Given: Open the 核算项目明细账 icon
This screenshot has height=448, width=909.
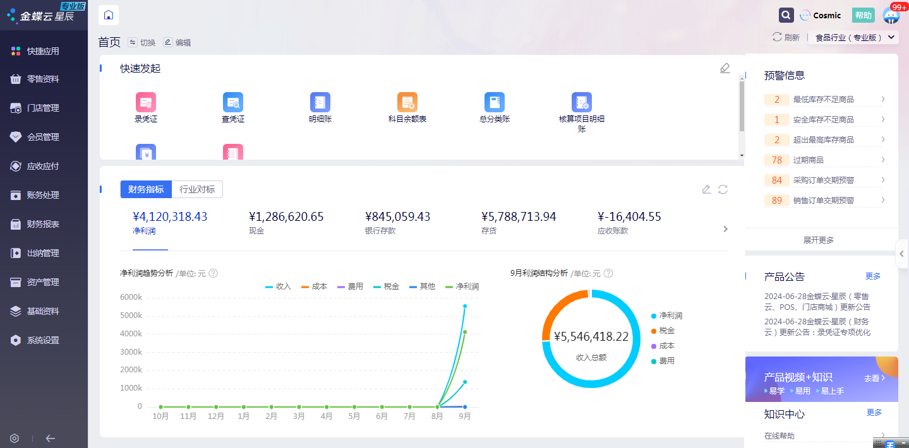Looking at the screenshot, I should [x=582, y=102].
